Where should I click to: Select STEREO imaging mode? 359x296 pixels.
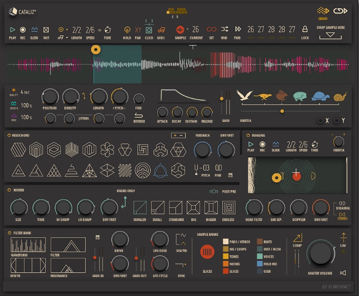coord(342,216)
